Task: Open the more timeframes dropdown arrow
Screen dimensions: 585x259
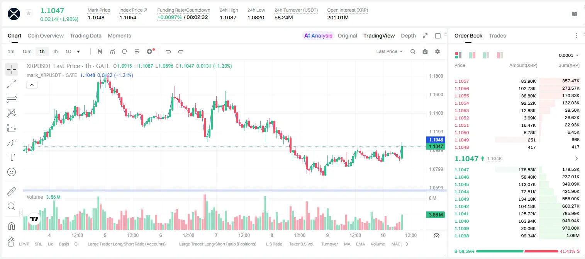Action: click(78, 51)
